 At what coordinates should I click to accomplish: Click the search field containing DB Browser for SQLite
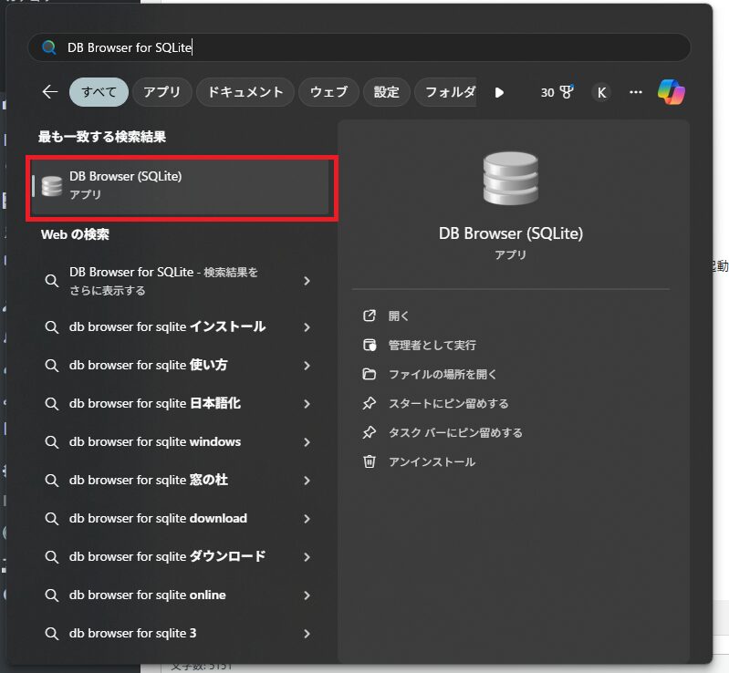pos(359,47)
